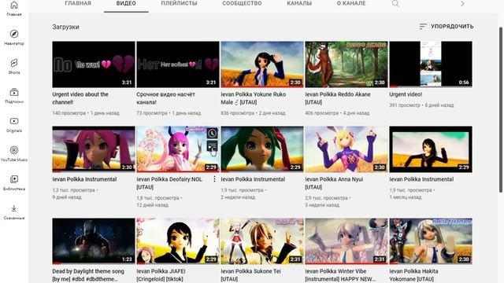Screen dimensions: 504x283
Task: Play the 'Urgent video about the channel!' thumbnail
Action: tap(94, 64)
